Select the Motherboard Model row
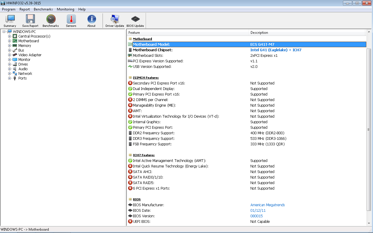373x233 pixels. (247, 44)
